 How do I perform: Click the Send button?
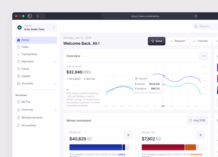point(157,41)
